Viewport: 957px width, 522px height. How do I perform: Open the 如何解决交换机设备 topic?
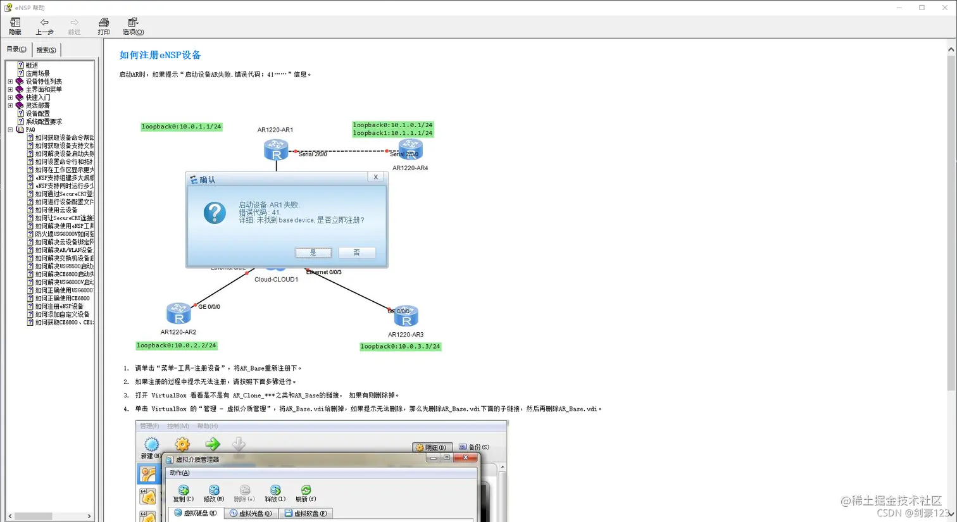64,258
